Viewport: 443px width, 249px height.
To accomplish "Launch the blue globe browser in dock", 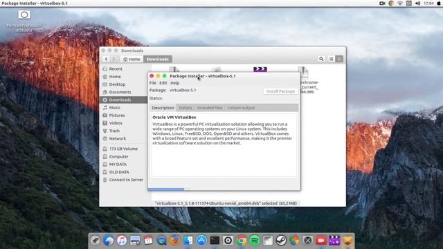I will click(x=109, y=241).
